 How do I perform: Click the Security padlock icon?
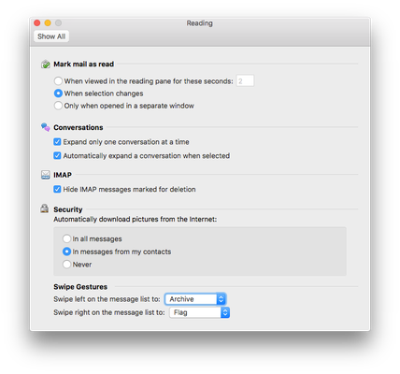coord(45,209)
